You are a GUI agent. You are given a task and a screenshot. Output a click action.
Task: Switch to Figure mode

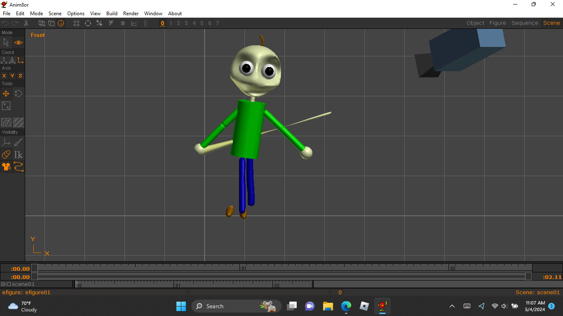click(497, 23)
